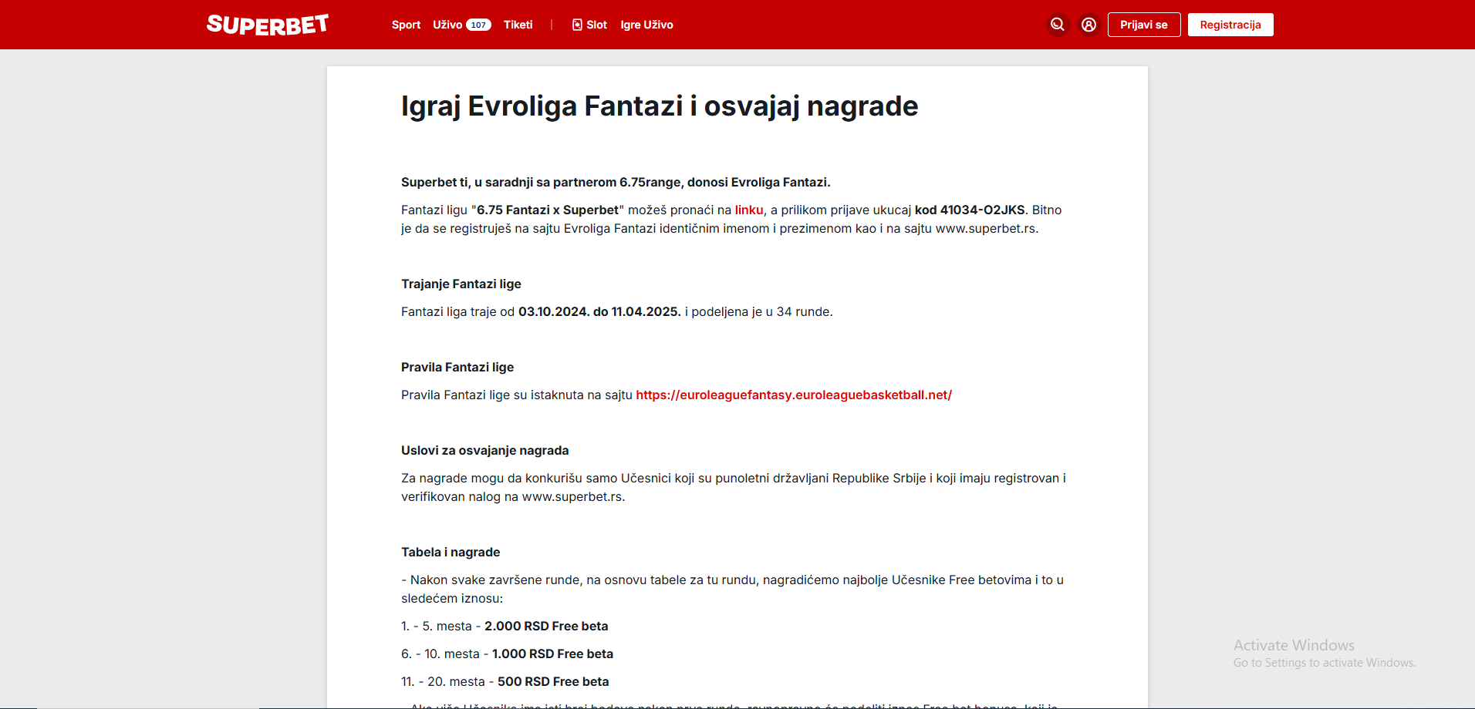Click the intro line mentioning 6.75range partner
Viewport: 1475px width, 709px height.
coord(616,182)
